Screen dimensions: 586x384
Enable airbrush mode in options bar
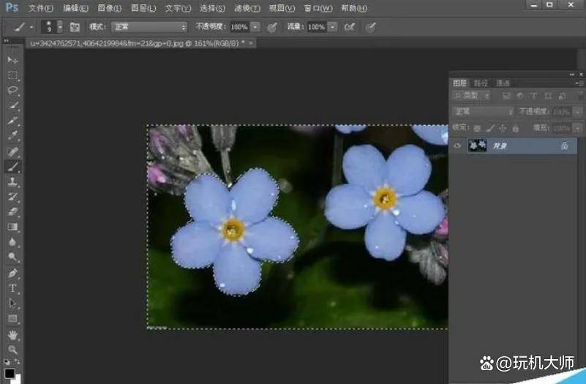[350, 27]
